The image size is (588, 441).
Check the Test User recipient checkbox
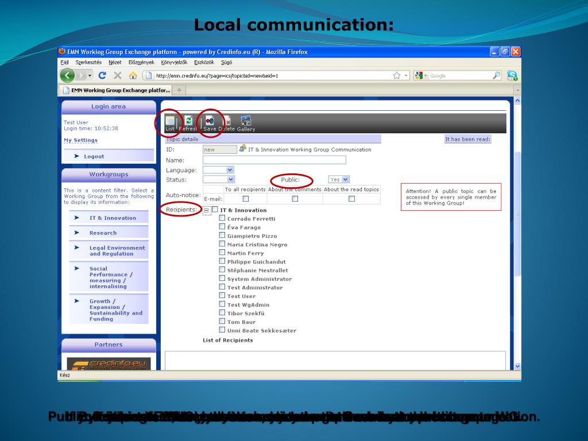(x=222, y=296)
